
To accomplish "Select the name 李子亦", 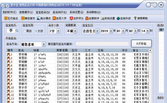I will [23, 88].
